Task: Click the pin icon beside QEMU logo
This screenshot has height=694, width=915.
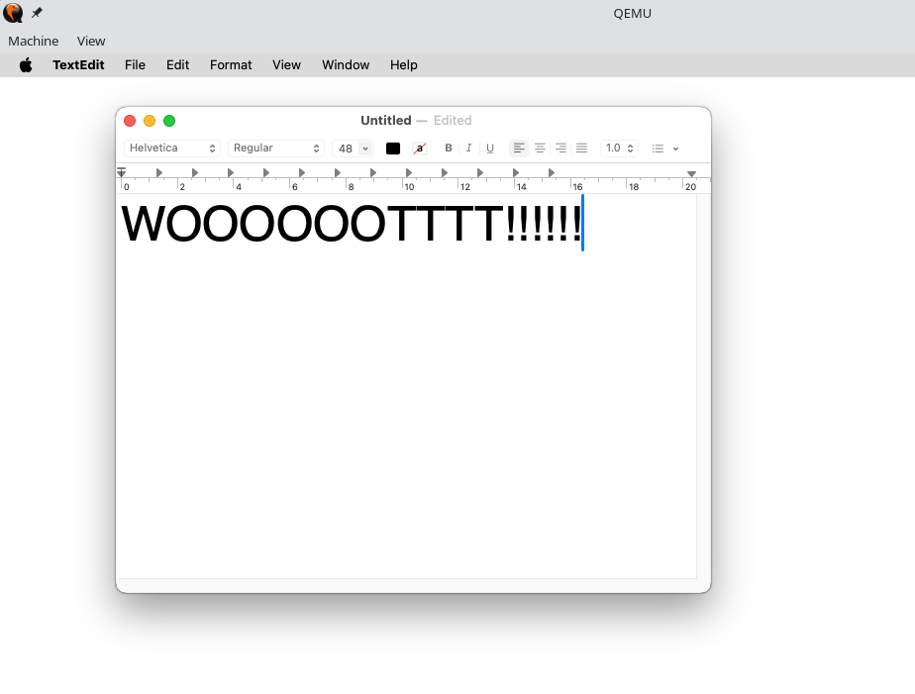Action: [37, 12]
